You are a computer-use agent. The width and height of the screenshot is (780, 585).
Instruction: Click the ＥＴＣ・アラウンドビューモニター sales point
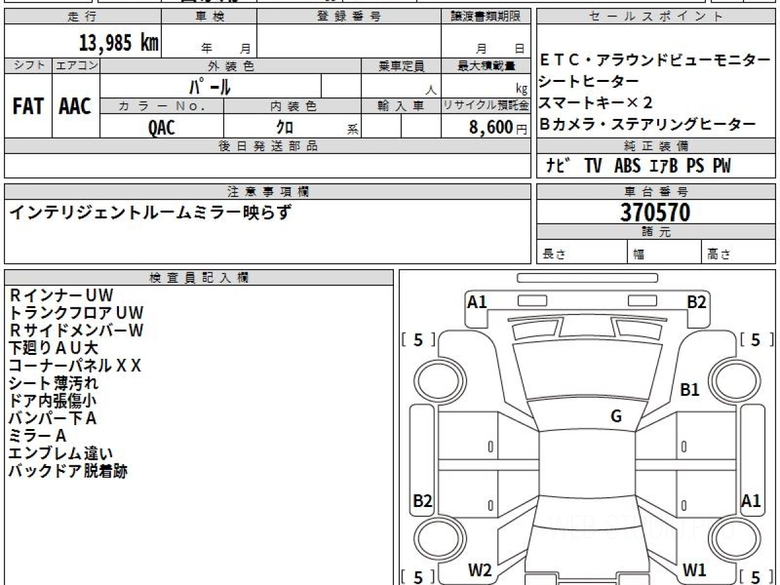pyautogui.click(x=655, y=60)
